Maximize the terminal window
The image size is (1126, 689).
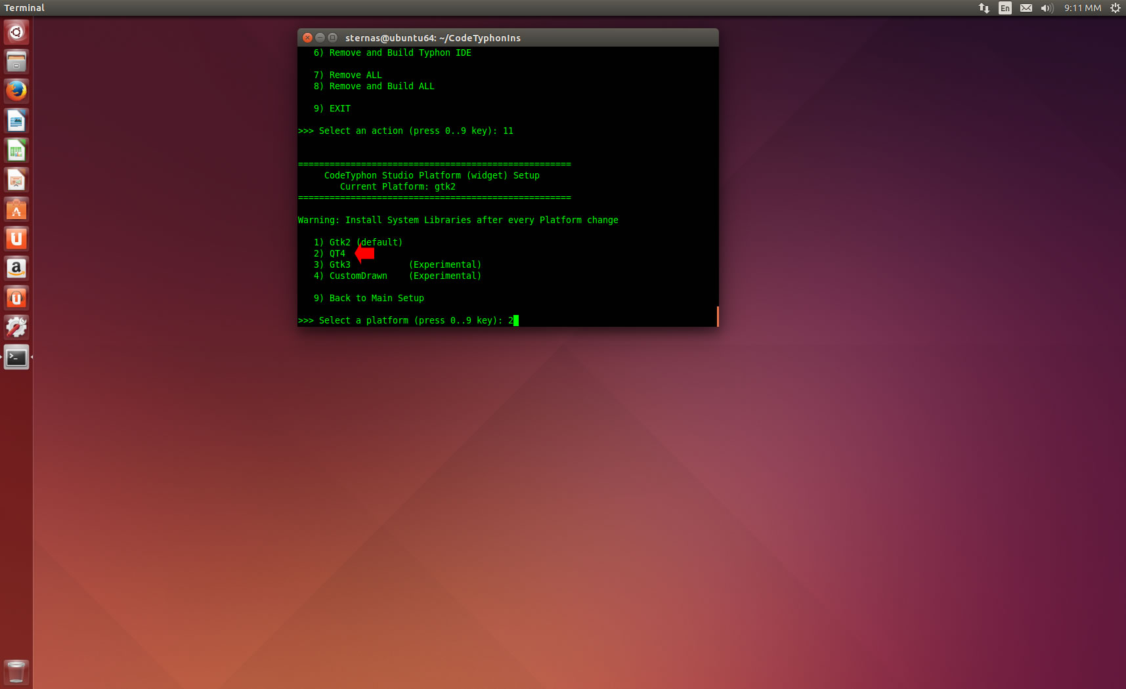point(333,38)
